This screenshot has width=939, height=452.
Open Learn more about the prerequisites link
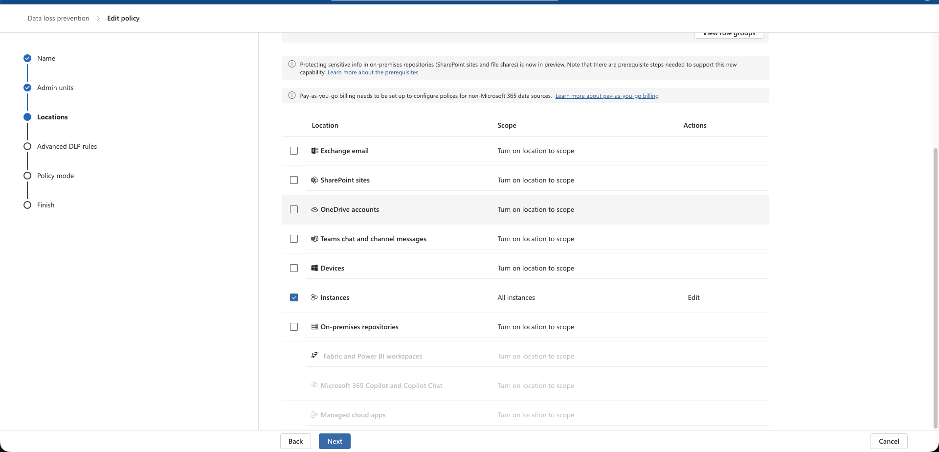click(x=373, y=72)
